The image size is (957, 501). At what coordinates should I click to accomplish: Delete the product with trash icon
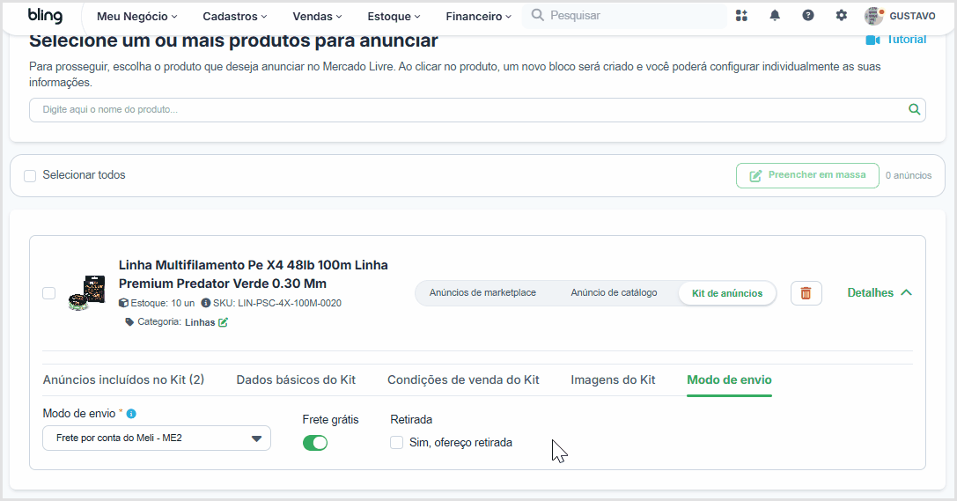click(x=806, y=293)
